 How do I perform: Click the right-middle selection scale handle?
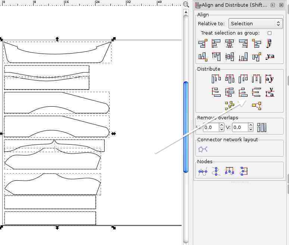pyautogui.click(x=113, y=133)
